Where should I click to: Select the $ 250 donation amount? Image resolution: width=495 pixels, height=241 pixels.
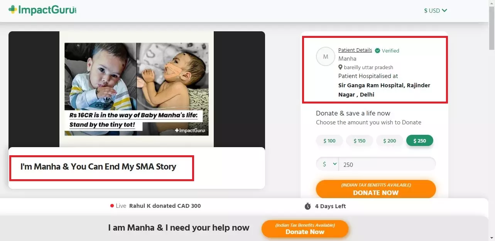[419, 141]
